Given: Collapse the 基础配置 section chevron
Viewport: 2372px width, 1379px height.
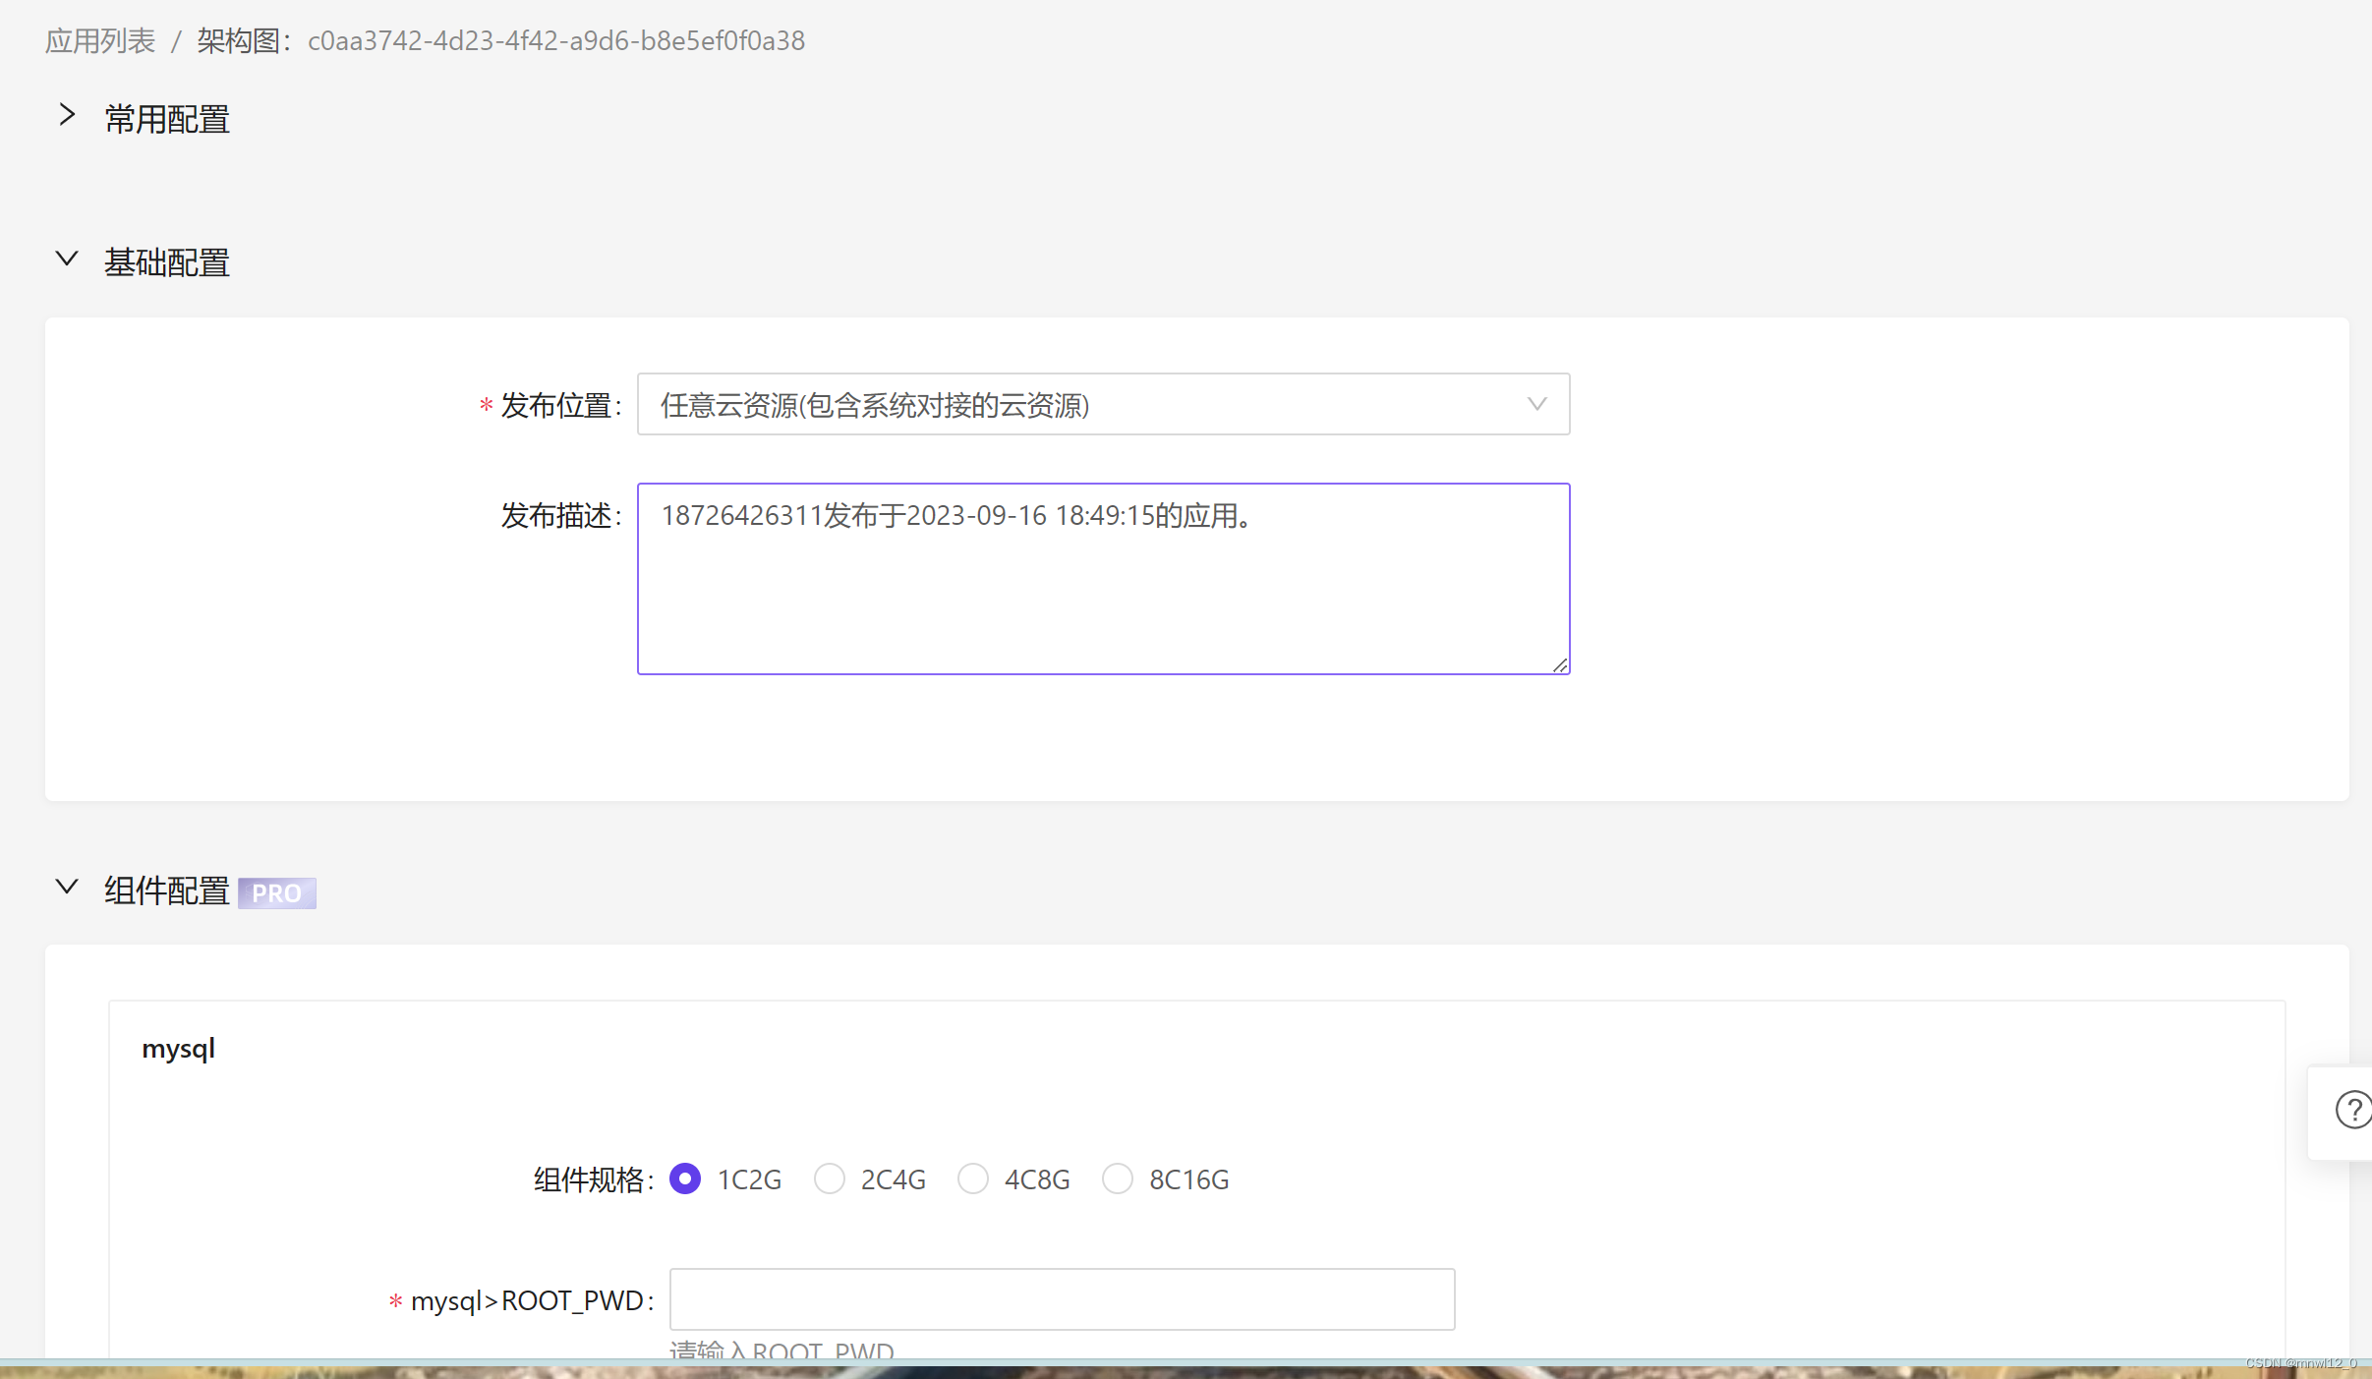Looking at the screenshot, I should [x=67, y=259].
